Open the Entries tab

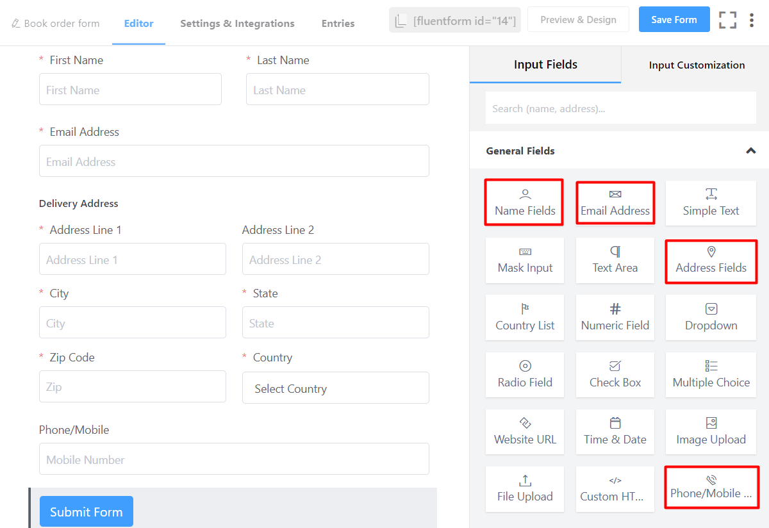point(338,23)
